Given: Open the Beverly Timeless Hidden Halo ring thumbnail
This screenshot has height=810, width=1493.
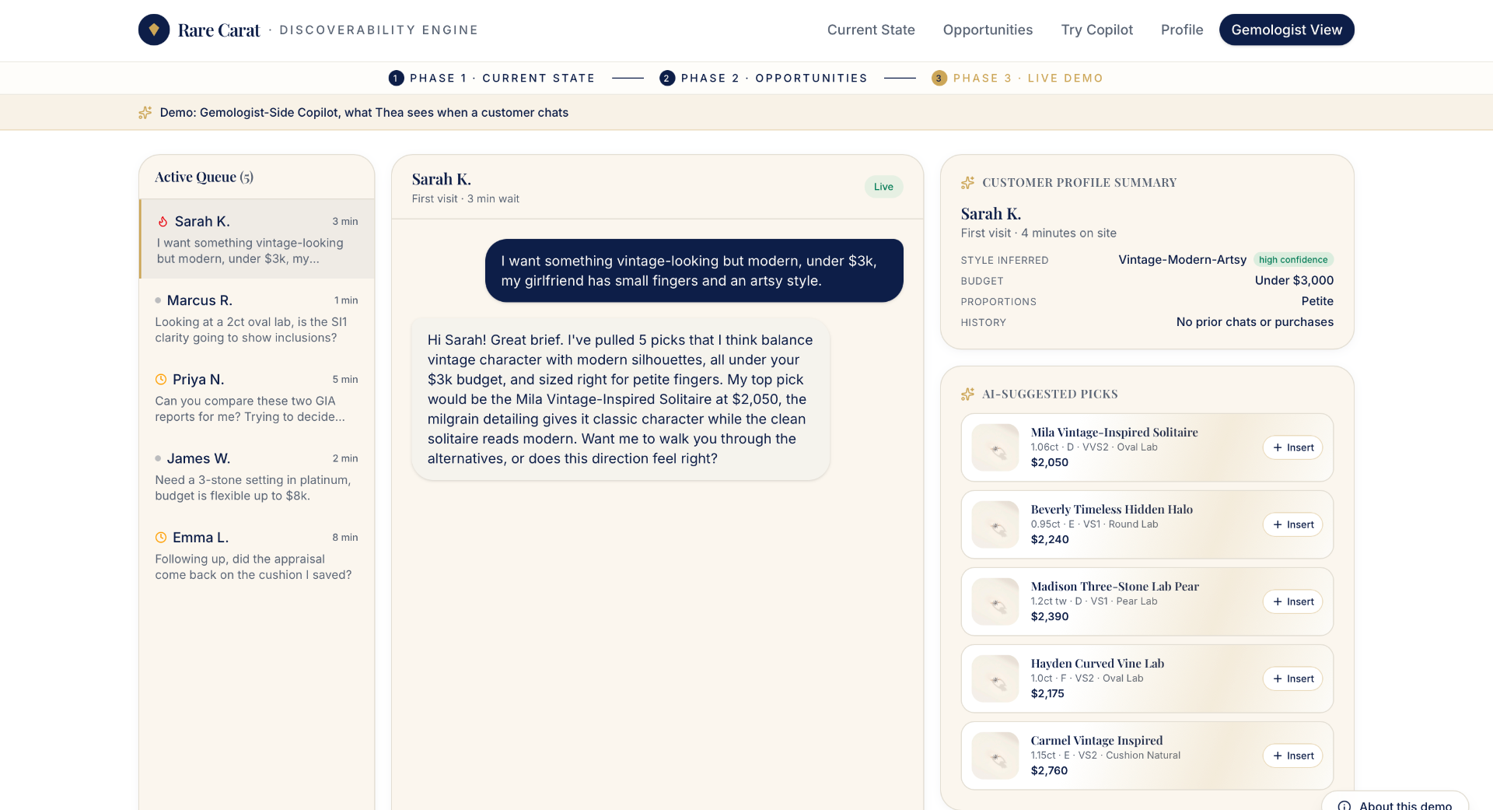Looking at the screenshot, I should point(995,524).
